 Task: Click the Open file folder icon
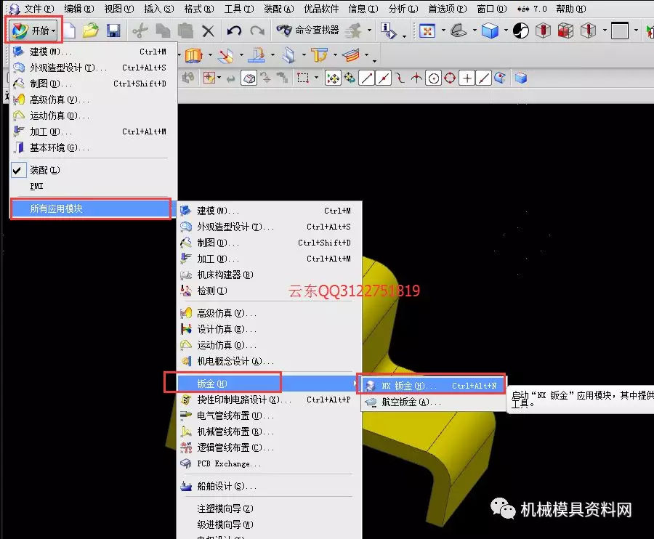click(90, 31)
